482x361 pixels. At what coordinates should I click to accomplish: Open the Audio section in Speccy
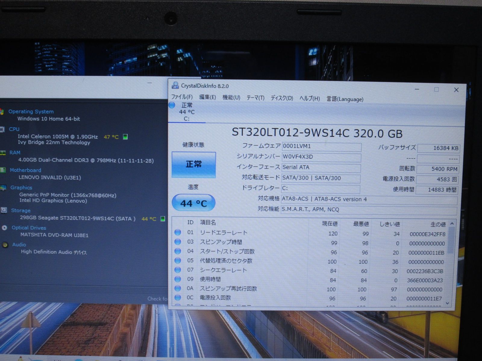[x=19, y=245]
